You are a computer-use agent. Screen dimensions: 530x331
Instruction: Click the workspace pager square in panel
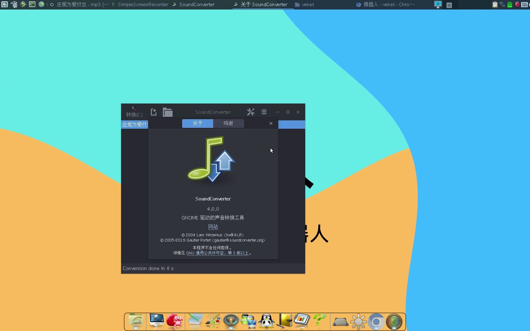click(449, 5)
